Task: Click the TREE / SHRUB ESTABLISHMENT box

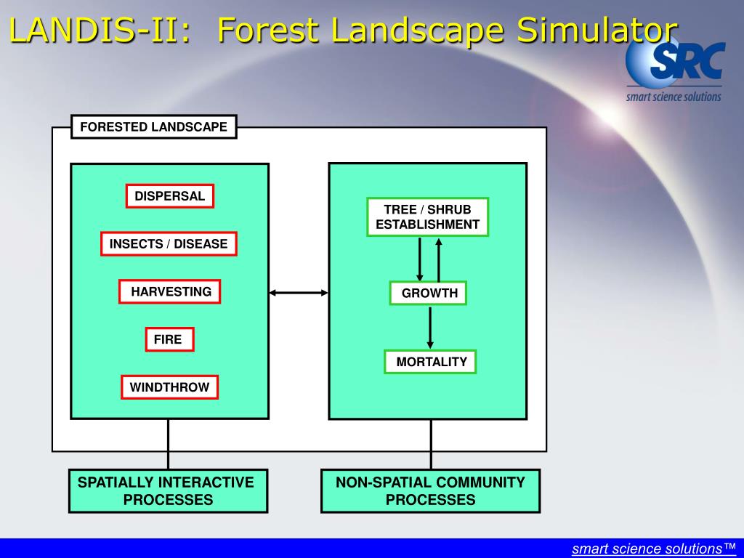Action: click(427, 217)
